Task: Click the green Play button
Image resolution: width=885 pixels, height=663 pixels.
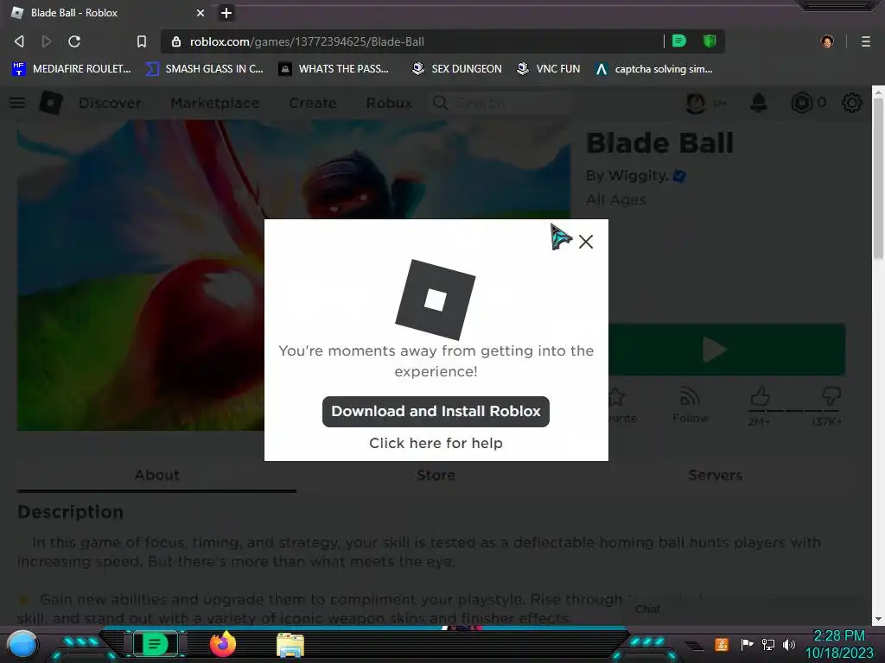Action: 727,350
